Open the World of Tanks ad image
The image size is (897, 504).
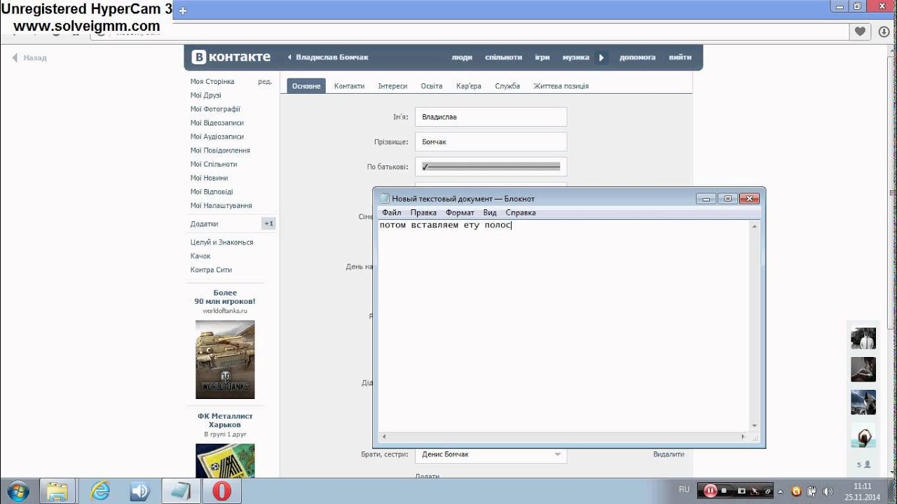tap(225, 359)
